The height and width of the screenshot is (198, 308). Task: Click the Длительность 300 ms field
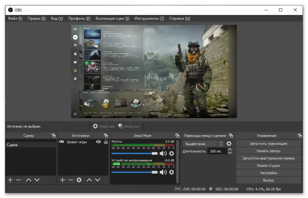217,151
